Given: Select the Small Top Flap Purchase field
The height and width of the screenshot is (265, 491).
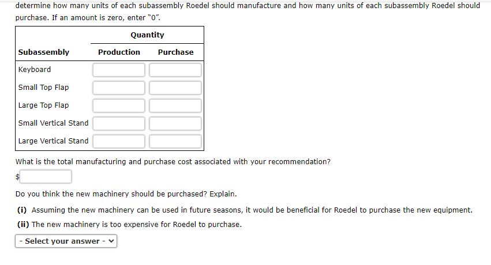Looking at the screenshot, I should point(175,88).
